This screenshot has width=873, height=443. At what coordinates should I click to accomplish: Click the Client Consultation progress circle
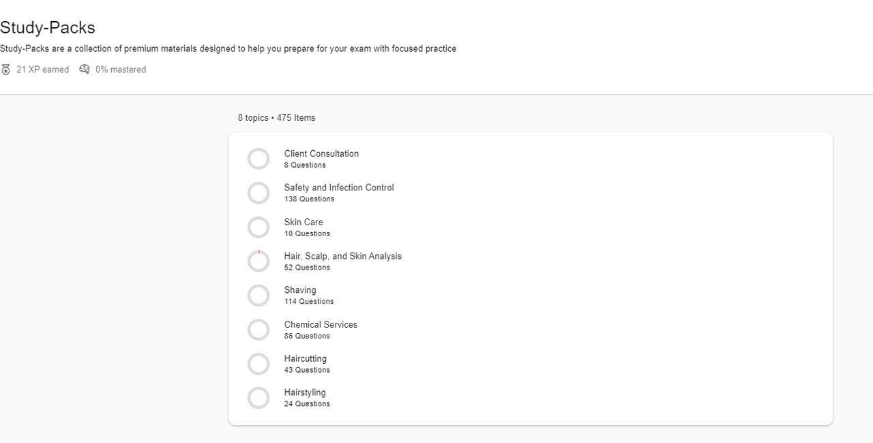pos(258,159)
